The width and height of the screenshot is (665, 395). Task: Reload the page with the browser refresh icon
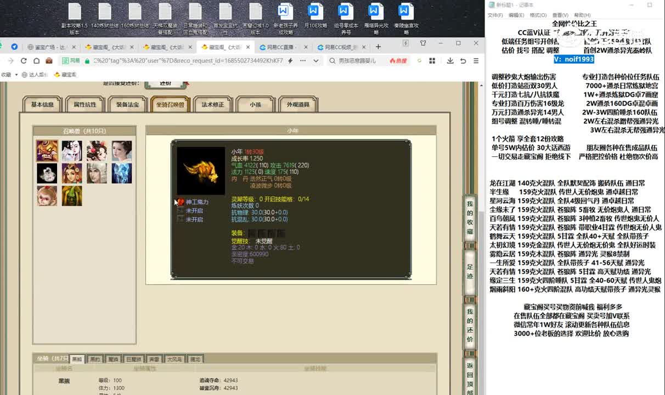24,60
